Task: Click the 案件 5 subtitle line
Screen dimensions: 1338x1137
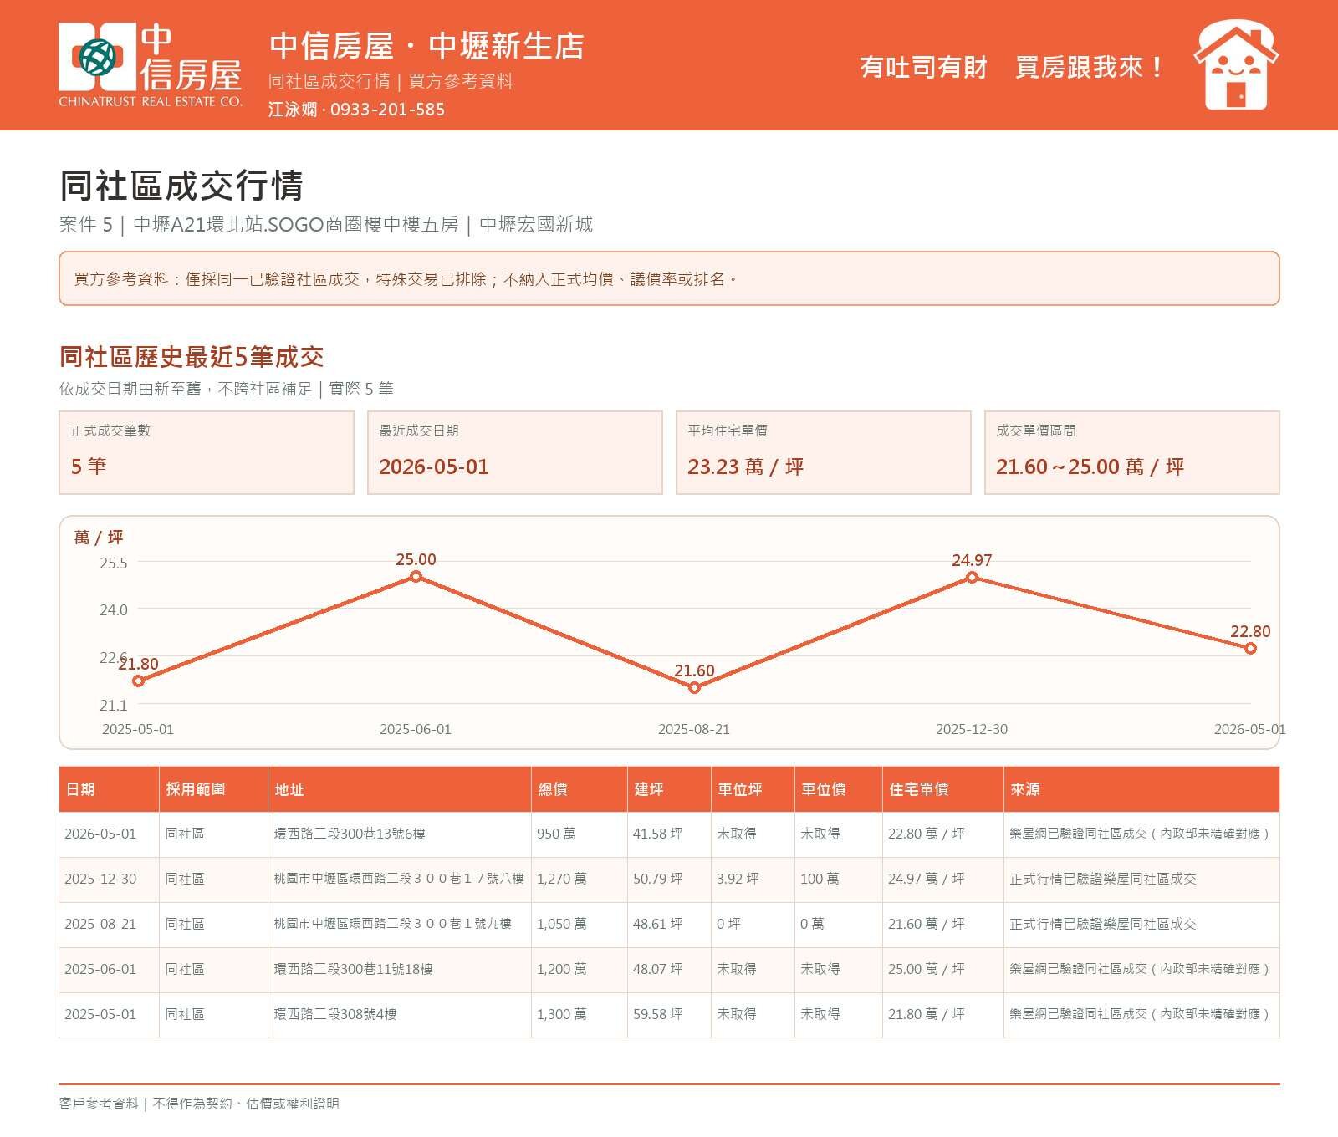Action: click(326, 224)
